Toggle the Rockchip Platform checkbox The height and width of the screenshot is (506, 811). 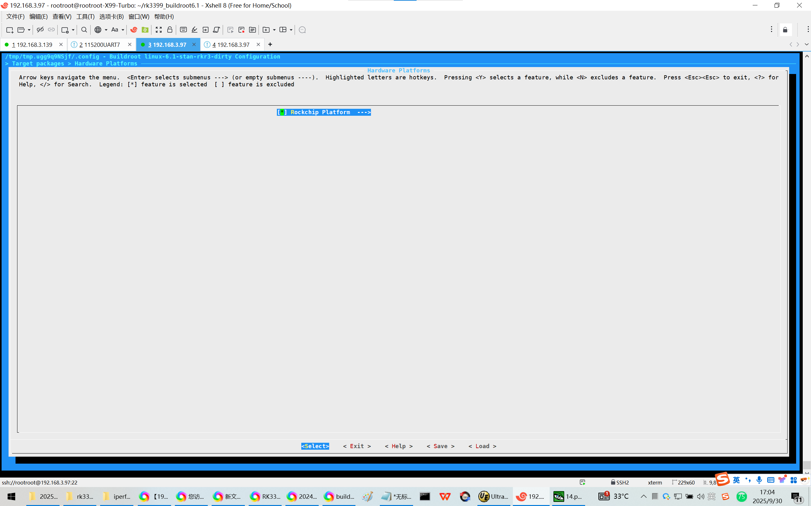point(282,113)
